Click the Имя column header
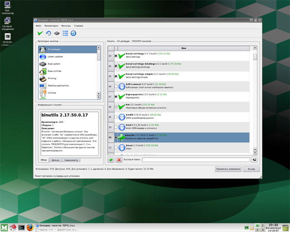Screen dimensions: 290x232 pyautogui.click(x=184, y=48)
